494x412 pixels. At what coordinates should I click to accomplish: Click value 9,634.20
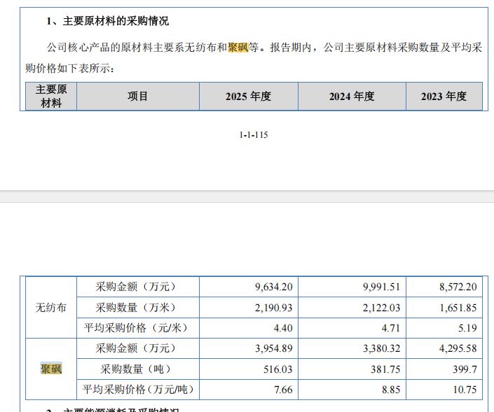(x=274, y=287)
